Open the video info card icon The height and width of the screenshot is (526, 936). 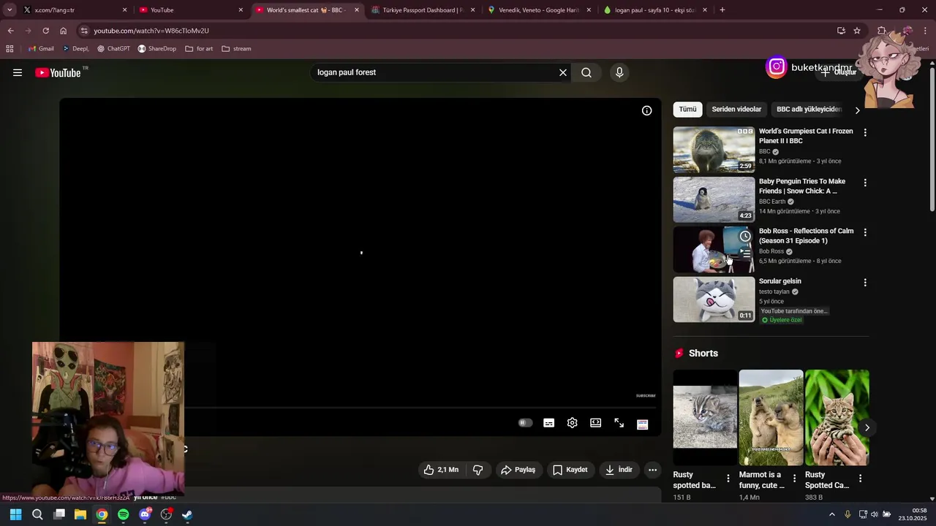pos(646,110)
